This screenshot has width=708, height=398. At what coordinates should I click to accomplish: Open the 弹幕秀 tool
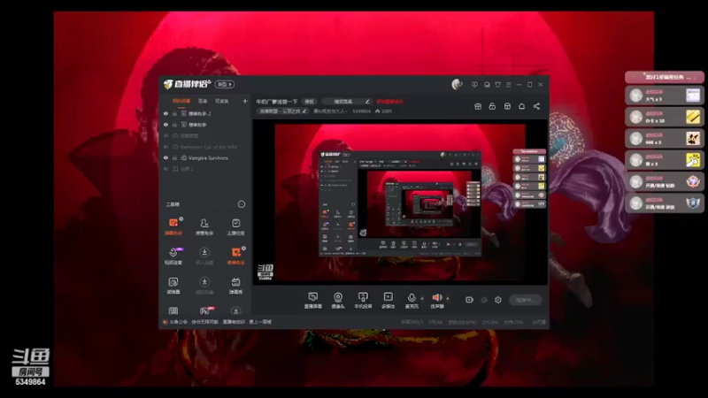pos(235,285)
